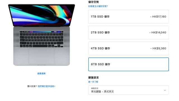Screen dimensions: 179x101
Task: Click the 難以抉擇? prompt text
Action: tap(32, 86)
